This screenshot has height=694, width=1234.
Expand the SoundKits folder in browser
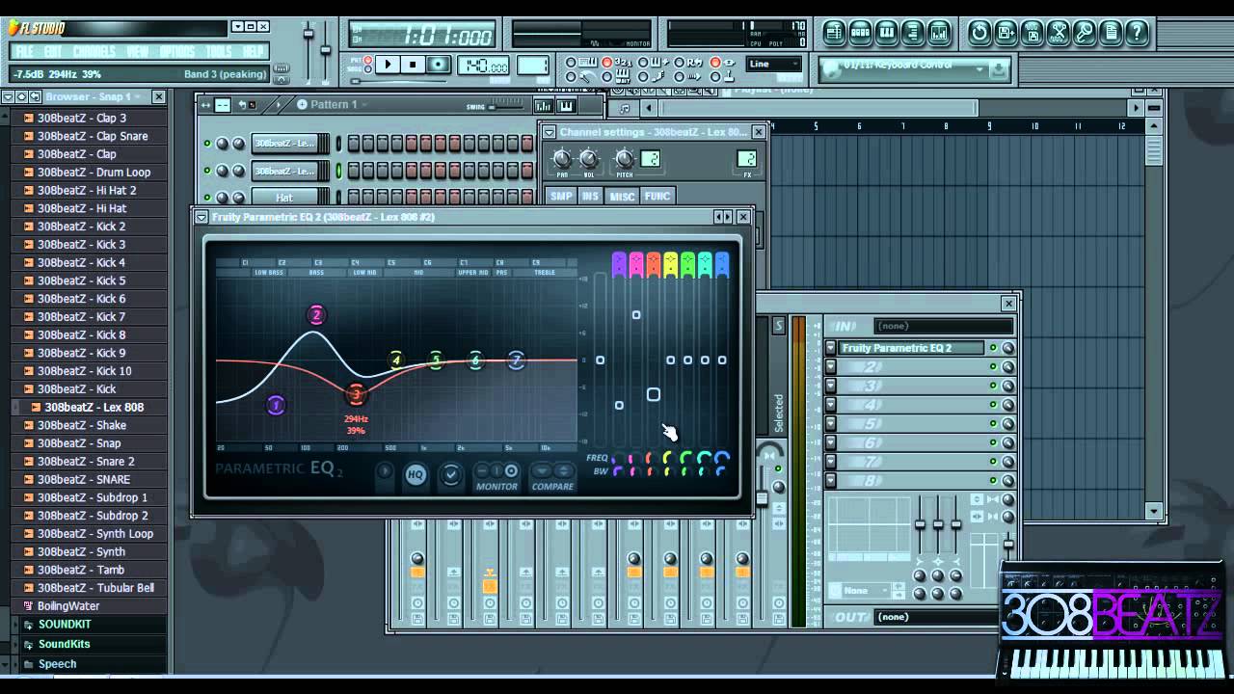(x=64, y=644)
